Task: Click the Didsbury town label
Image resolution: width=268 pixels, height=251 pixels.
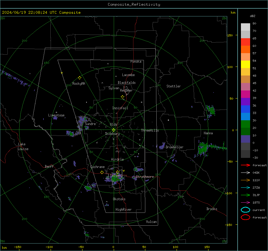Action: (112, 134)
